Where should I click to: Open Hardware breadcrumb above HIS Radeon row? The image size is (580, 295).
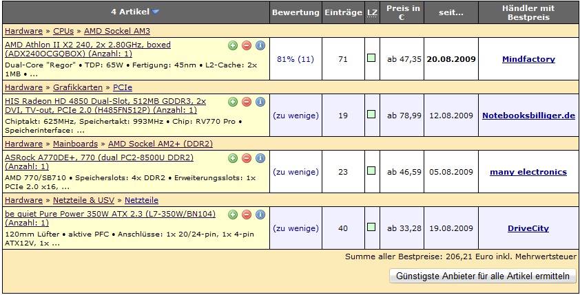pyautogui.click(x=23, y=87)
